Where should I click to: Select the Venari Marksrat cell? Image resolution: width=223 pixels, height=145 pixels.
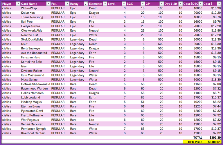[35, 124]
